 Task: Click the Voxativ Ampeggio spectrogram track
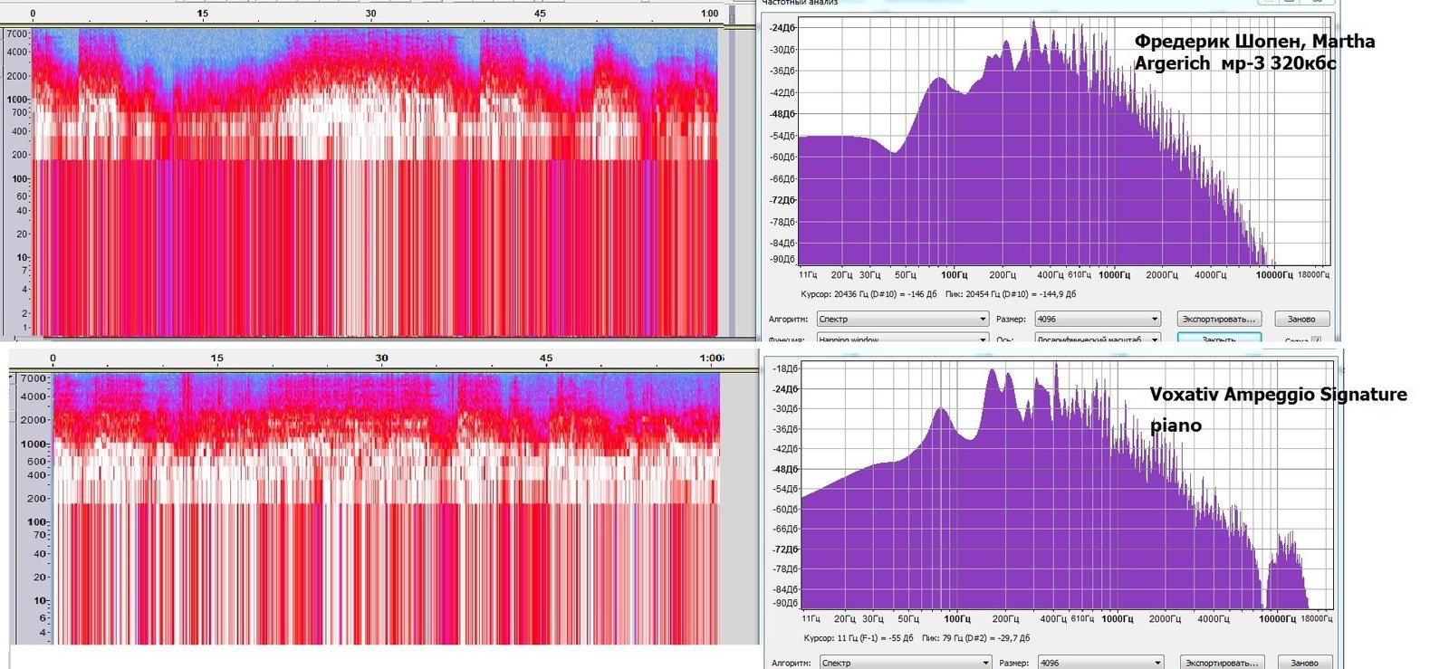click(x=387, y=508)
